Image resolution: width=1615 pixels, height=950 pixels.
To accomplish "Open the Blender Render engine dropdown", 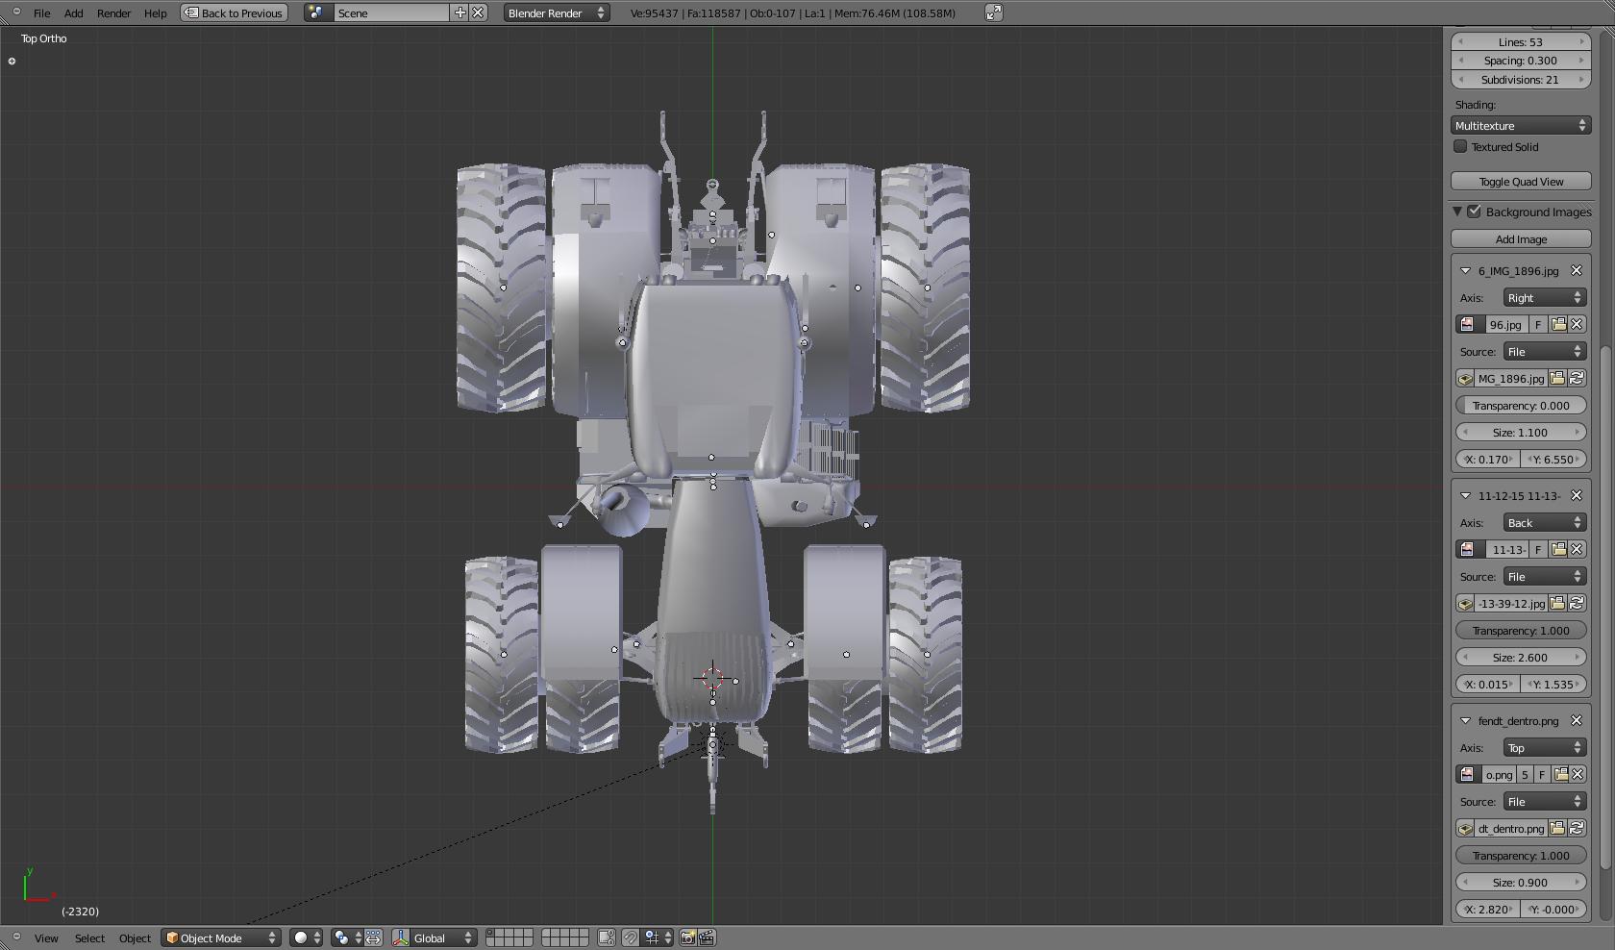I will click(x=557, y=13).
